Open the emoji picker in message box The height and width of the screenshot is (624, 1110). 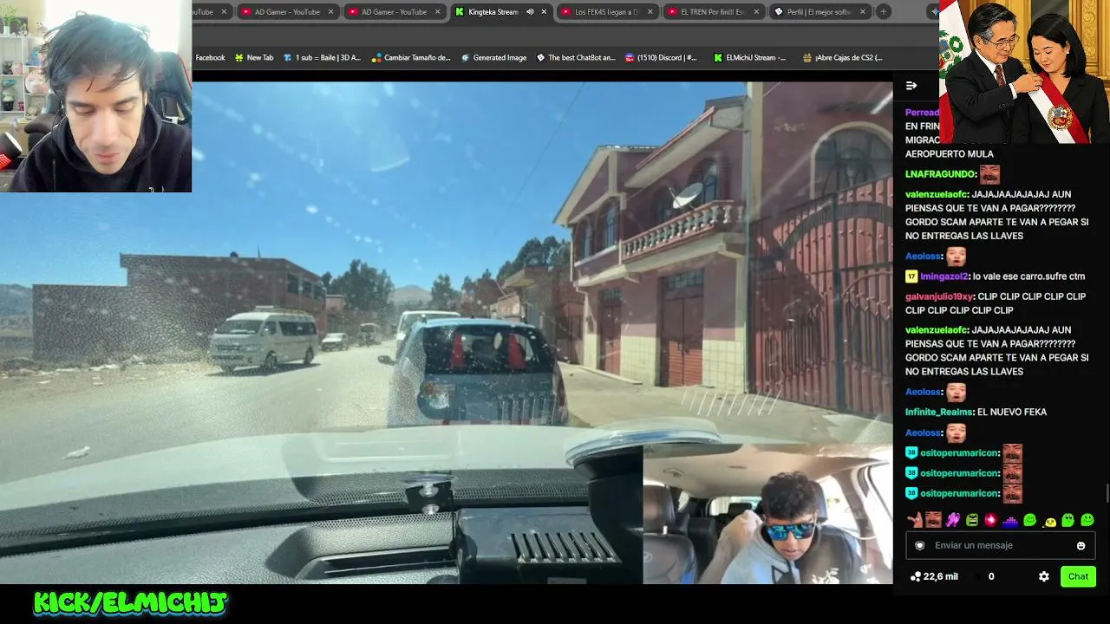point(1081,546)
